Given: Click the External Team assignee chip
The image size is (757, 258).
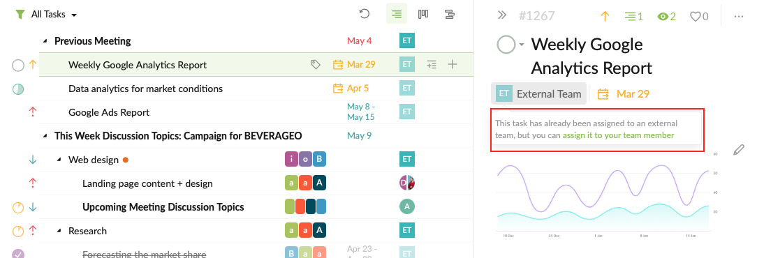Looking at the screenshot, I should [x=539, y=93].
